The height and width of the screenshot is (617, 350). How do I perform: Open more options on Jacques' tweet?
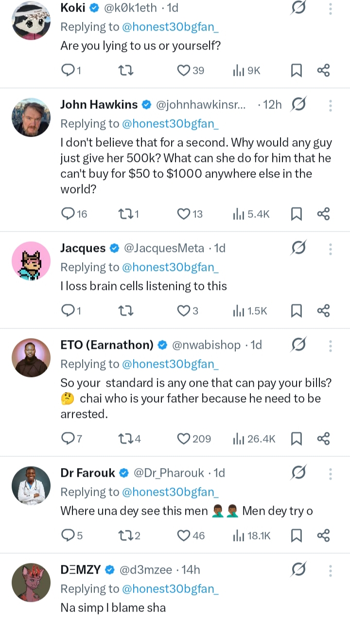coord(331,249)
